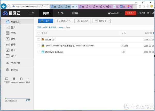Close the active Baidu pan browser tab
155x111 pixels.
pyautogui.click(x=76, y=7)
